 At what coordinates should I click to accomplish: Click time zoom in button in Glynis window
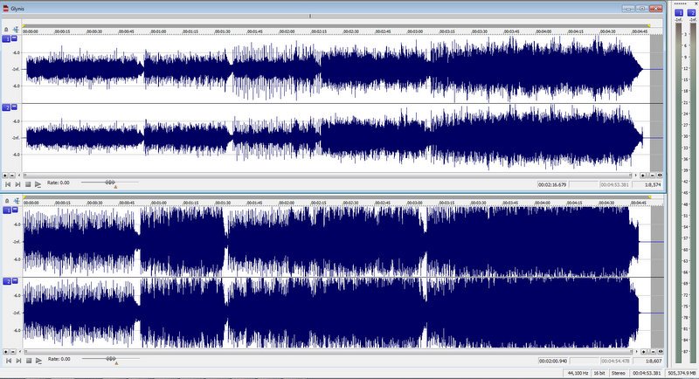click(x=643, y=176)
